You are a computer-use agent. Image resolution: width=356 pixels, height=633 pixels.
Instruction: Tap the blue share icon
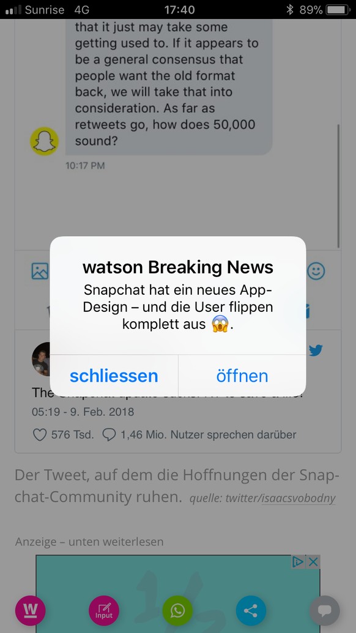(251, 610)
